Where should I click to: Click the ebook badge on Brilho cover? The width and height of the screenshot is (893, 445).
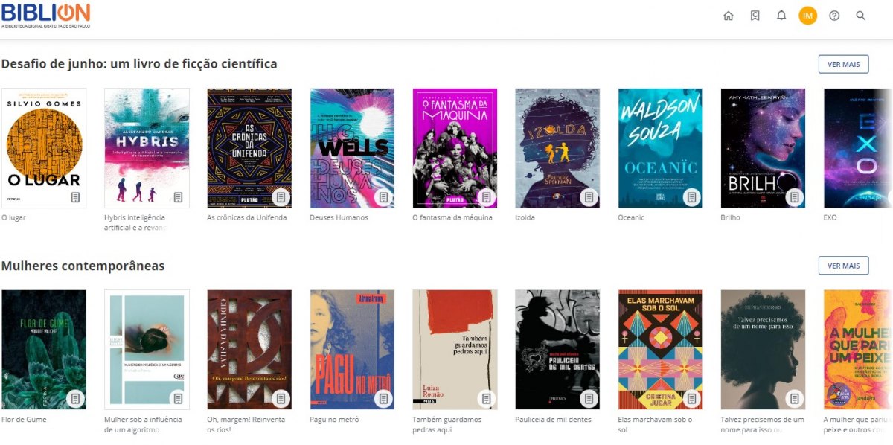(x=794, y=197)
